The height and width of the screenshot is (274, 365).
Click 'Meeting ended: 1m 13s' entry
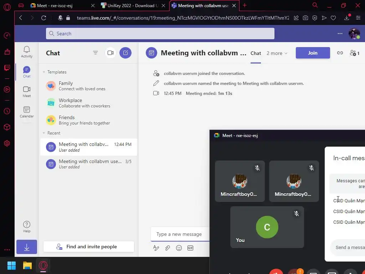(x=209, y=93)
